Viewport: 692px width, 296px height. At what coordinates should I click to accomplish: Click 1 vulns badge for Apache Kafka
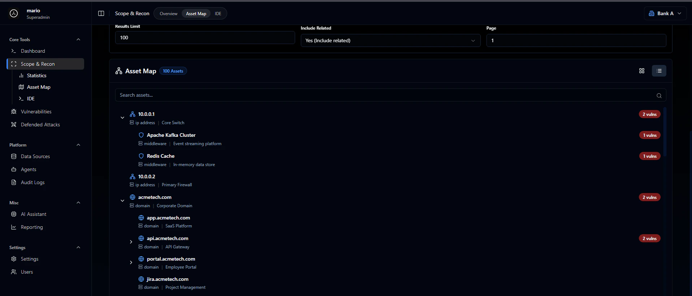point(649,135)
